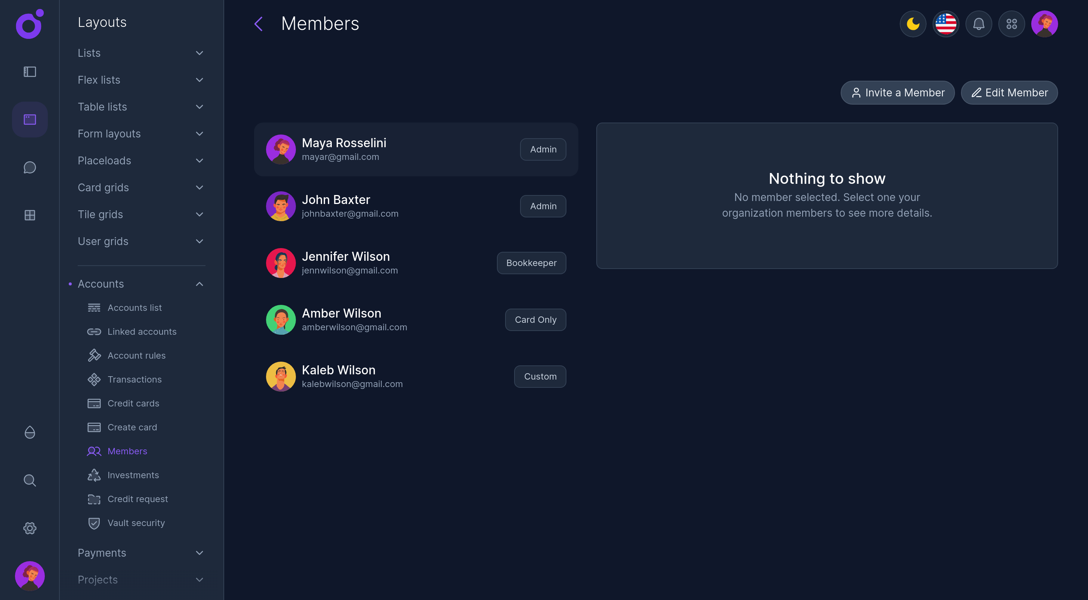The width and height of the screenshot is (1088, 600).
Task: Click the settings gear icon
Action: coord(30,528)
